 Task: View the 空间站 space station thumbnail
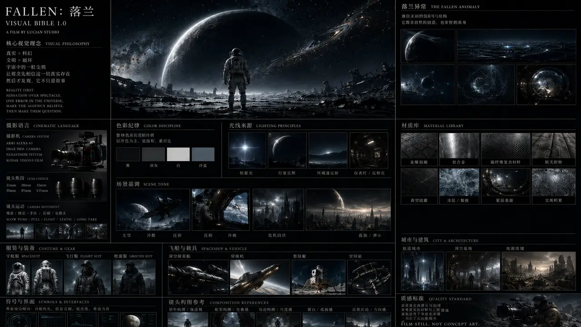(369, 277)
